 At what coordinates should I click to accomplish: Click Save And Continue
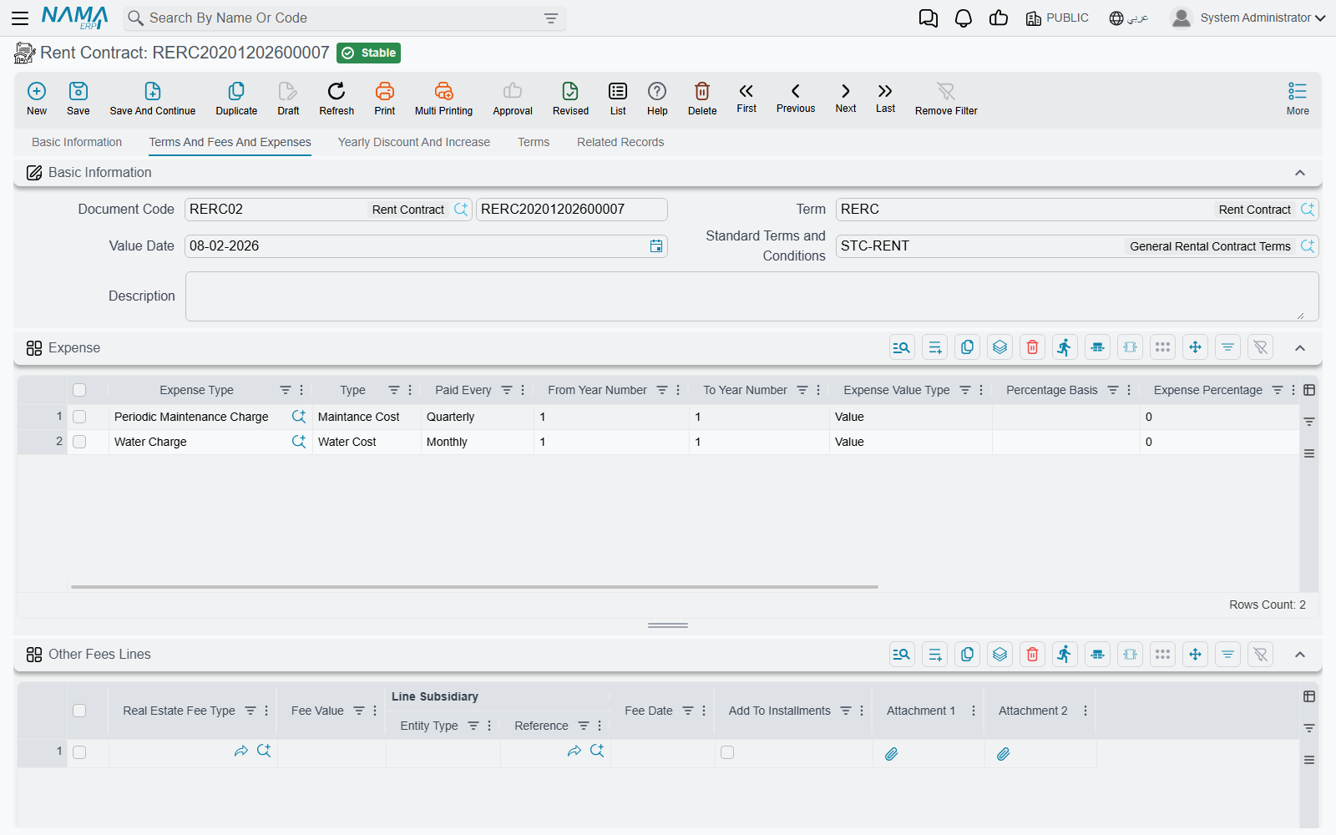tap(153, 99)
